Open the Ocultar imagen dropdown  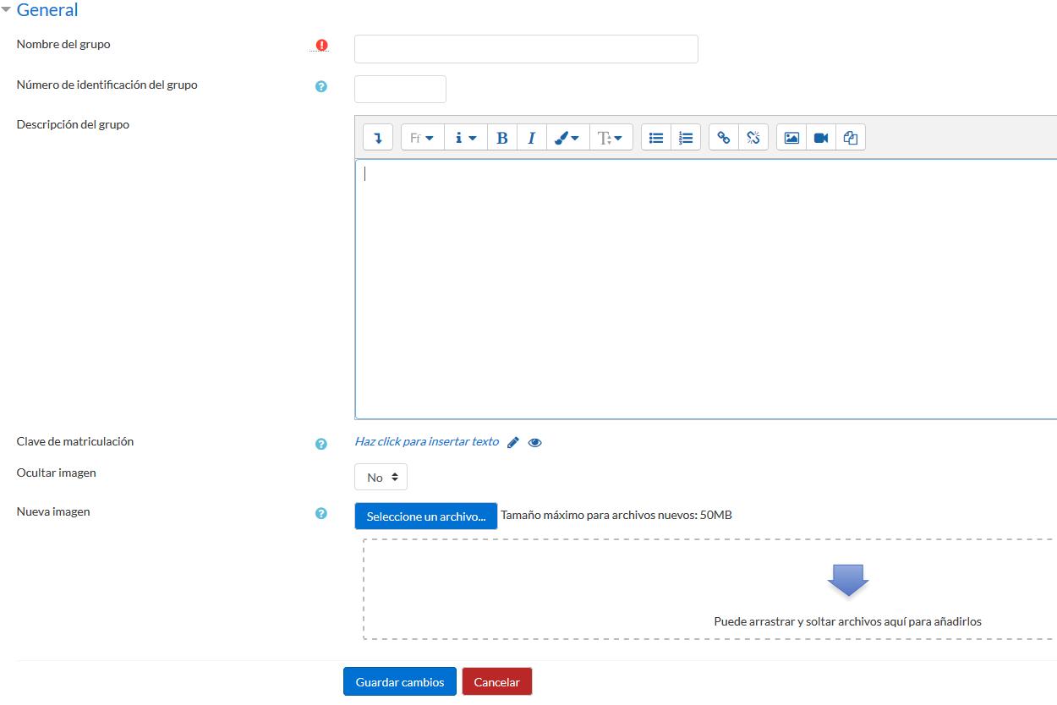[x=381, y=477]
